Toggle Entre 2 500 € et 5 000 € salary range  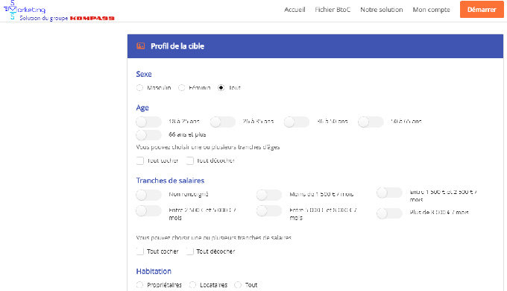click(x=148, y=210)
